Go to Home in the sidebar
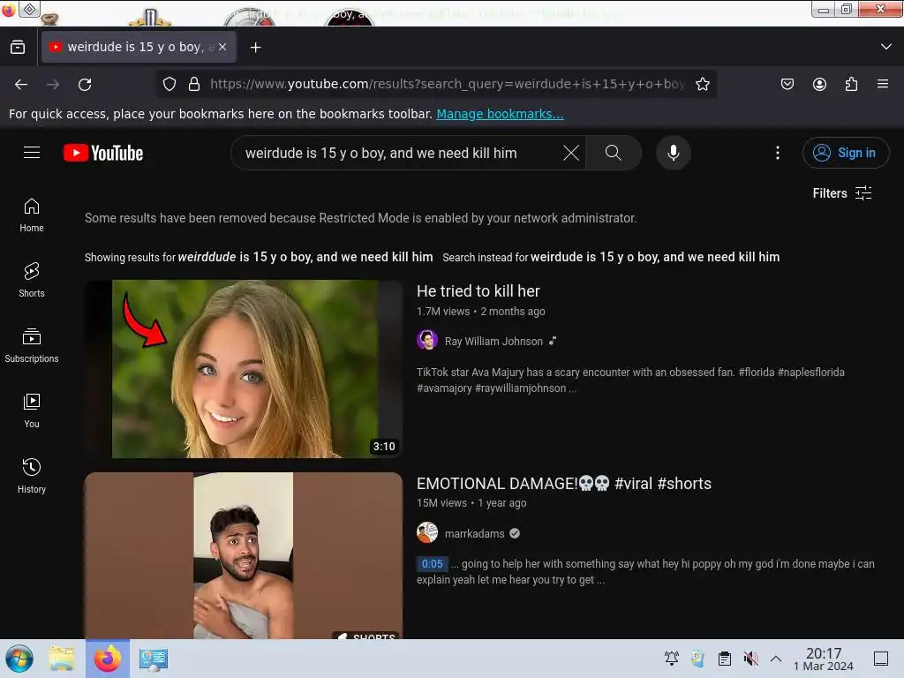 tap(32, 215)
